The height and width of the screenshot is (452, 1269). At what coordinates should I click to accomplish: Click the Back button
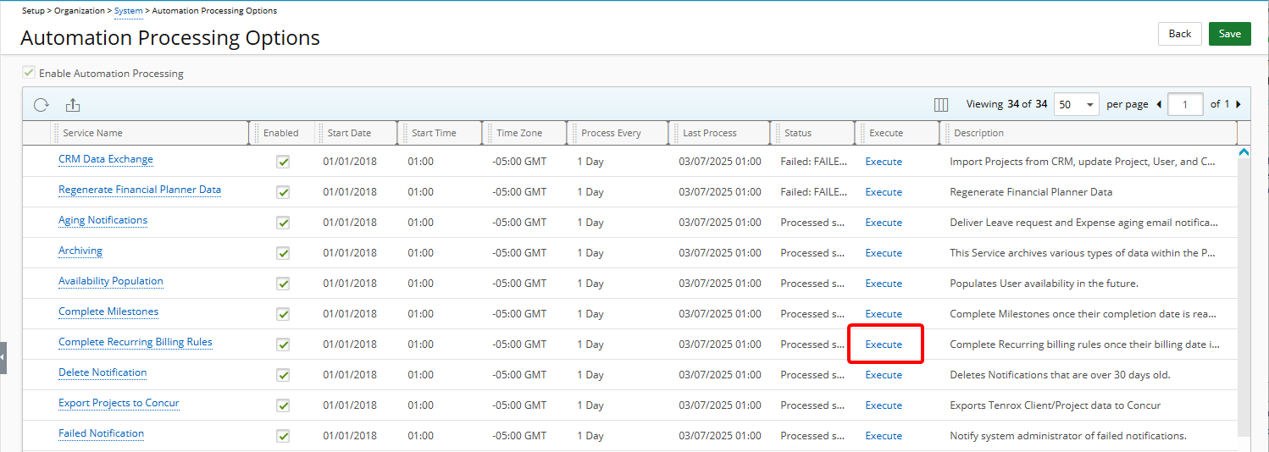click(1180, 34)
